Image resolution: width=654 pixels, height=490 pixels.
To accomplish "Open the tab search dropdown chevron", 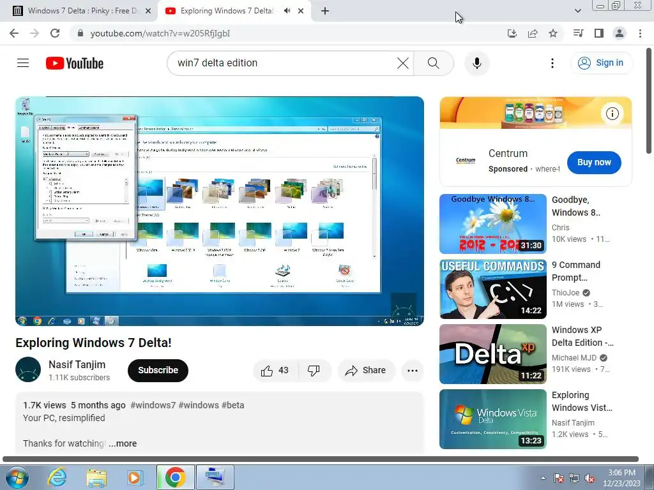I will coord(577,11).
